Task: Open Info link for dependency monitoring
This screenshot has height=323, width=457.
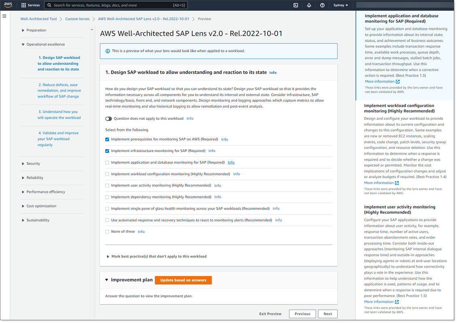Action: coord(218,197)
